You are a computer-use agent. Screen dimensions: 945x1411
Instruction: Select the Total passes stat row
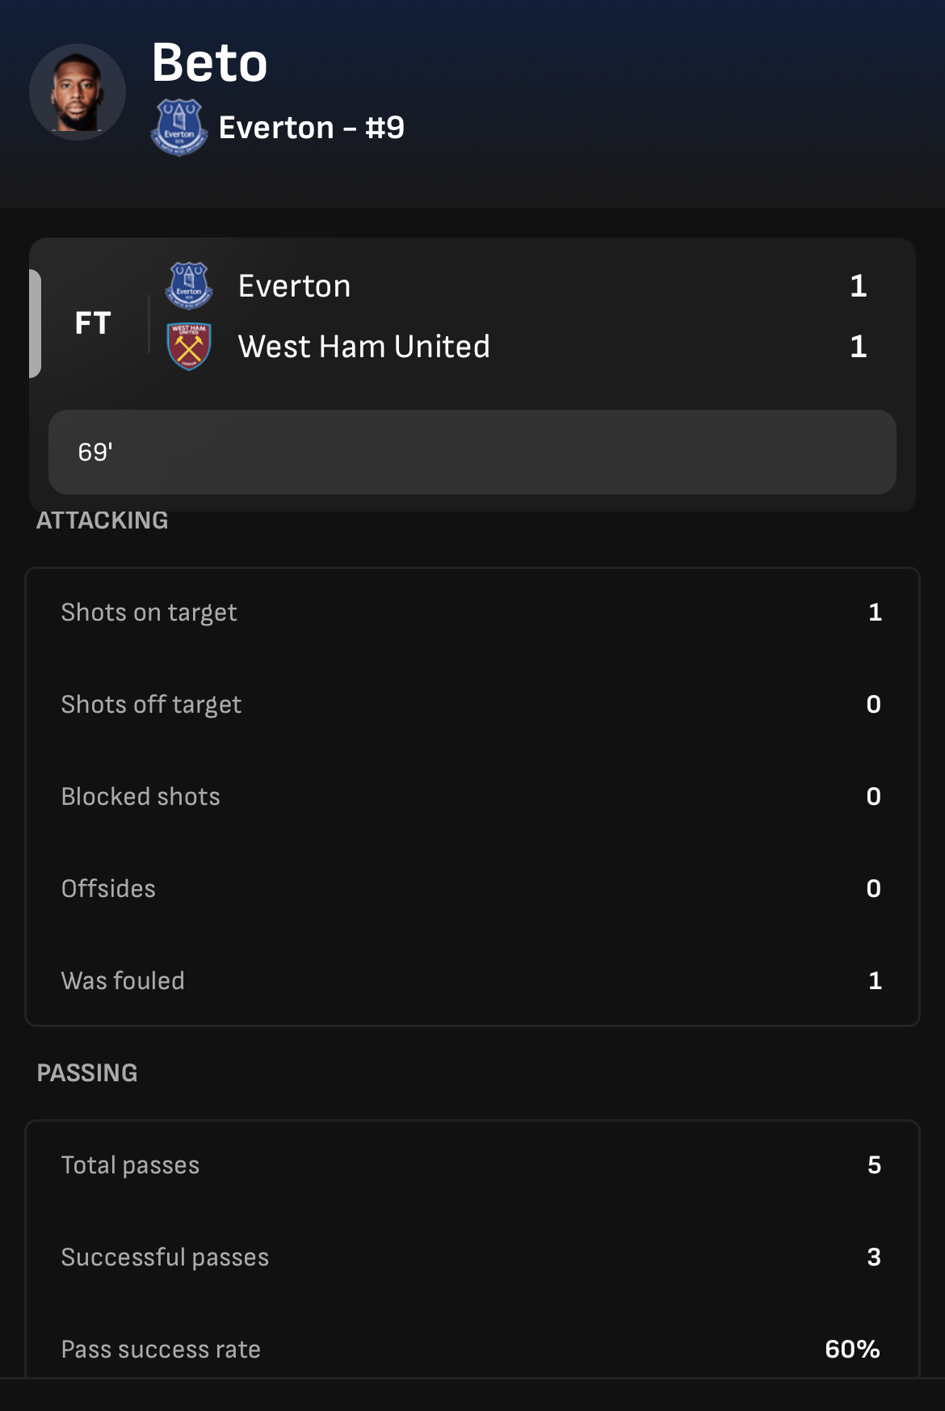(x=472, y=1165)
